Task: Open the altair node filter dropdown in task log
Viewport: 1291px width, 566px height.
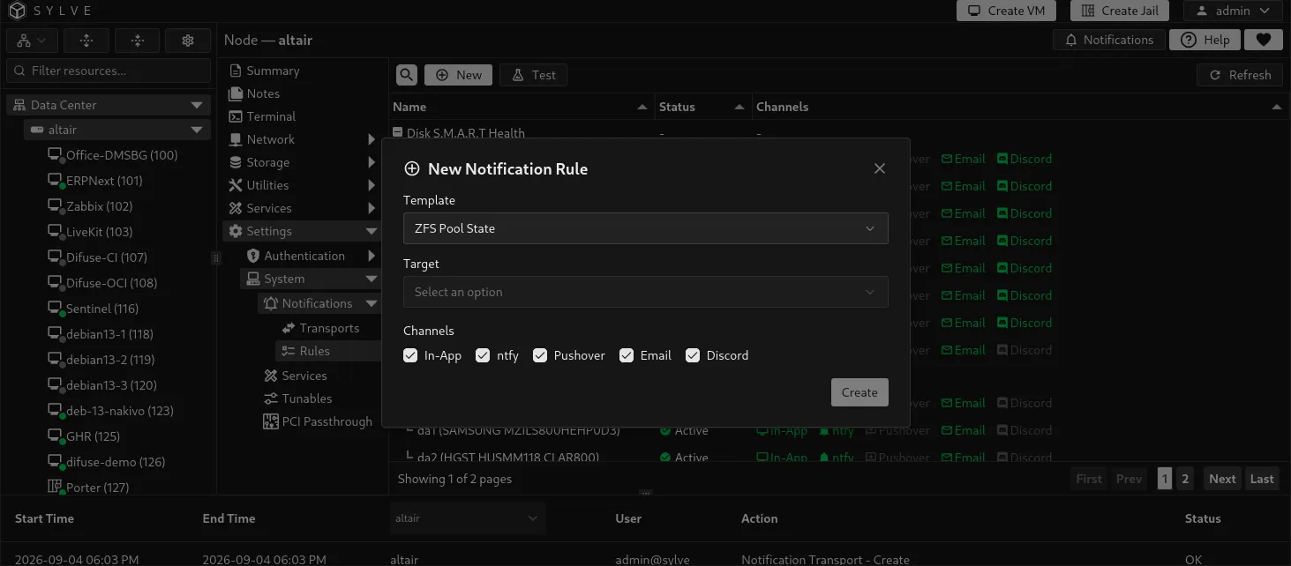Action: pos(467,518)
